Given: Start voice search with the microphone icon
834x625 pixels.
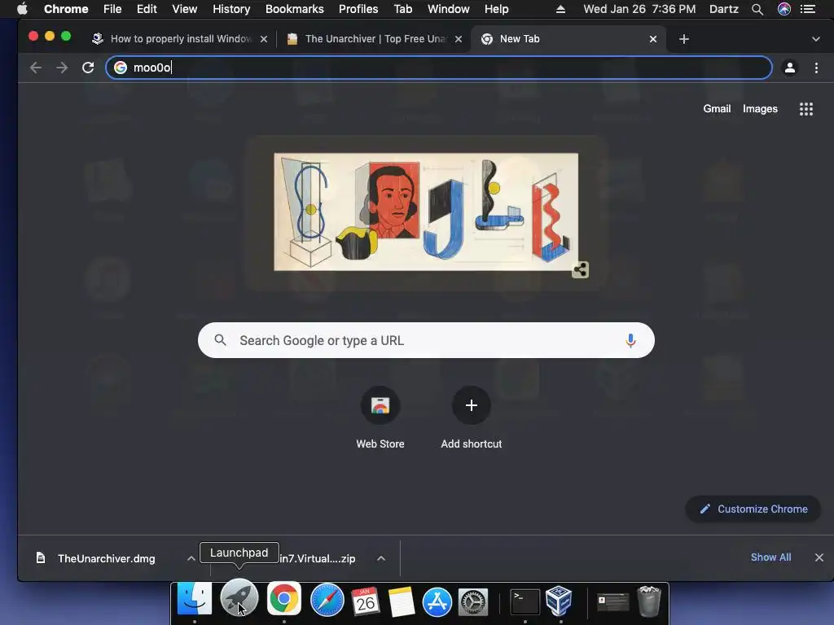Looking at the screenshot, I should 631,340.
